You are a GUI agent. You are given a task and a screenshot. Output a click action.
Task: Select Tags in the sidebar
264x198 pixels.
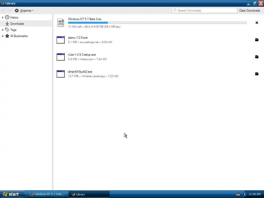point(26,30)
